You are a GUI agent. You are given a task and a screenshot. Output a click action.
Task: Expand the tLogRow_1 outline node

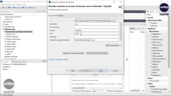tap(2, 67)
